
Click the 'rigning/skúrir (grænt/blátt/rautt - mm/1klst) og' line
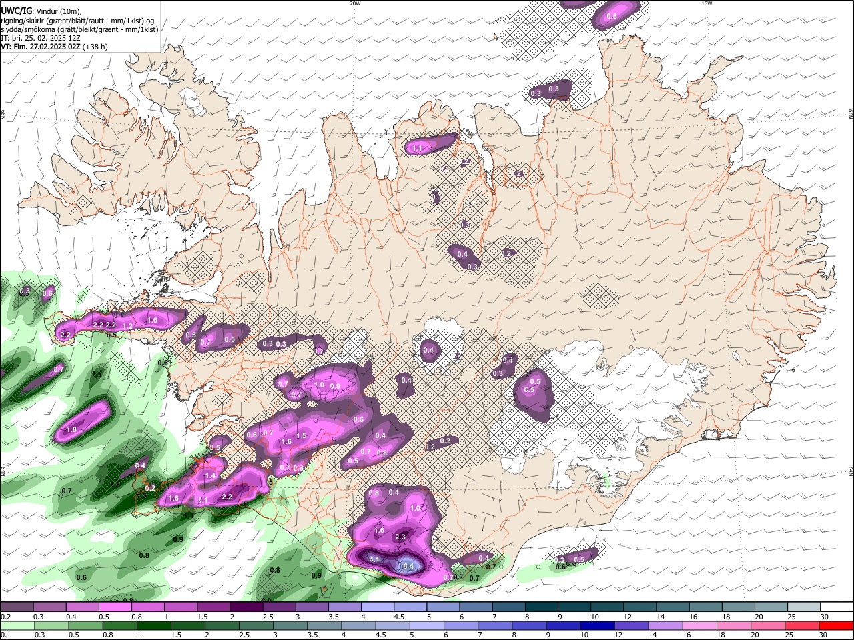click(77, 20)
